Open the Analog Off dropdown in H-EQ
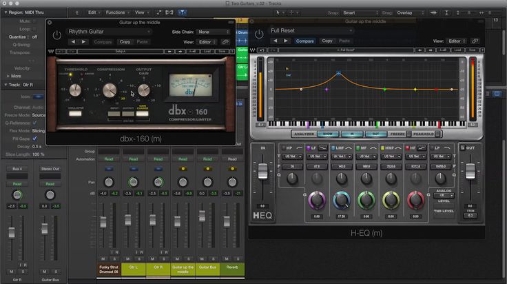The image size is (507, 284). pyautogui.click(x=444, y=195)
